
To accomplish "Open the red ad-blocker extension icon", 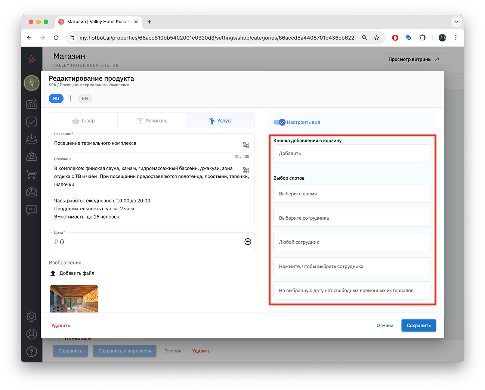I will [395, 38].
